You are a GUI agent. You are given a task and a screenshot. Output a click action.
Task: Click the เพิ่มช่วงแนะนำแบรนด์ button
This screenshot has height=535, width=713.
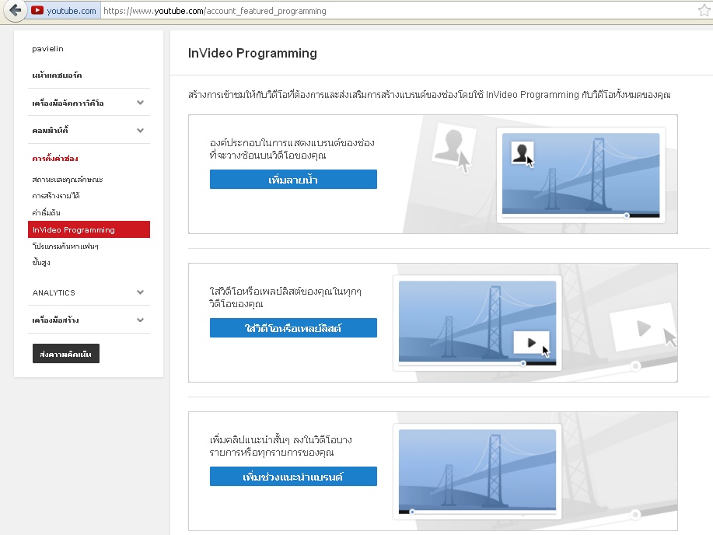point(293,477)
